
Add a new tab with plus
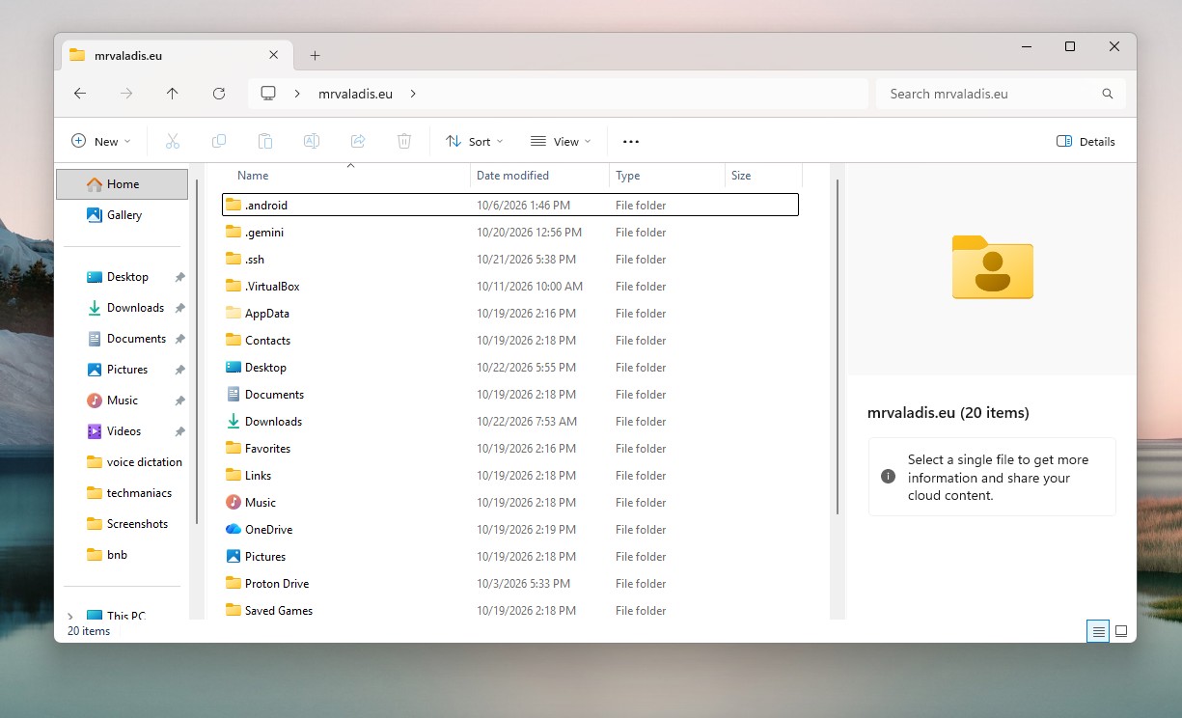tap(315, 55)
